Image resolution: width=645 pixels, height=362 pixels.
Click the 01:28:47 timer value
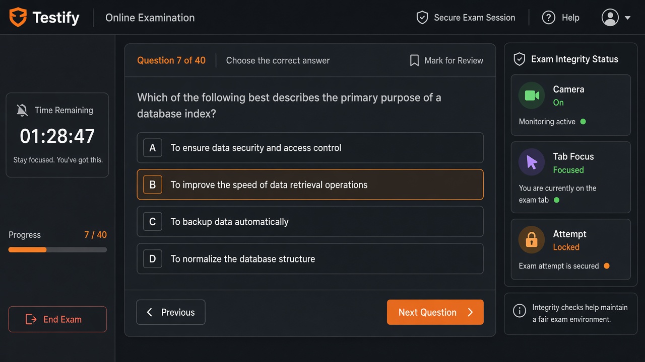pyautogui.click(x=57, y=136)
